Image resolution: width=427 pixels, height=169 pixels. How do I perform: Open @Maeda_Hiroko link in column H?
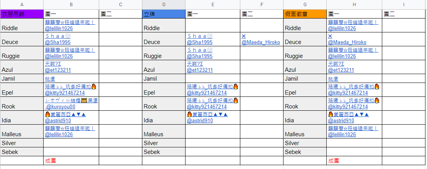pos(347,42)
